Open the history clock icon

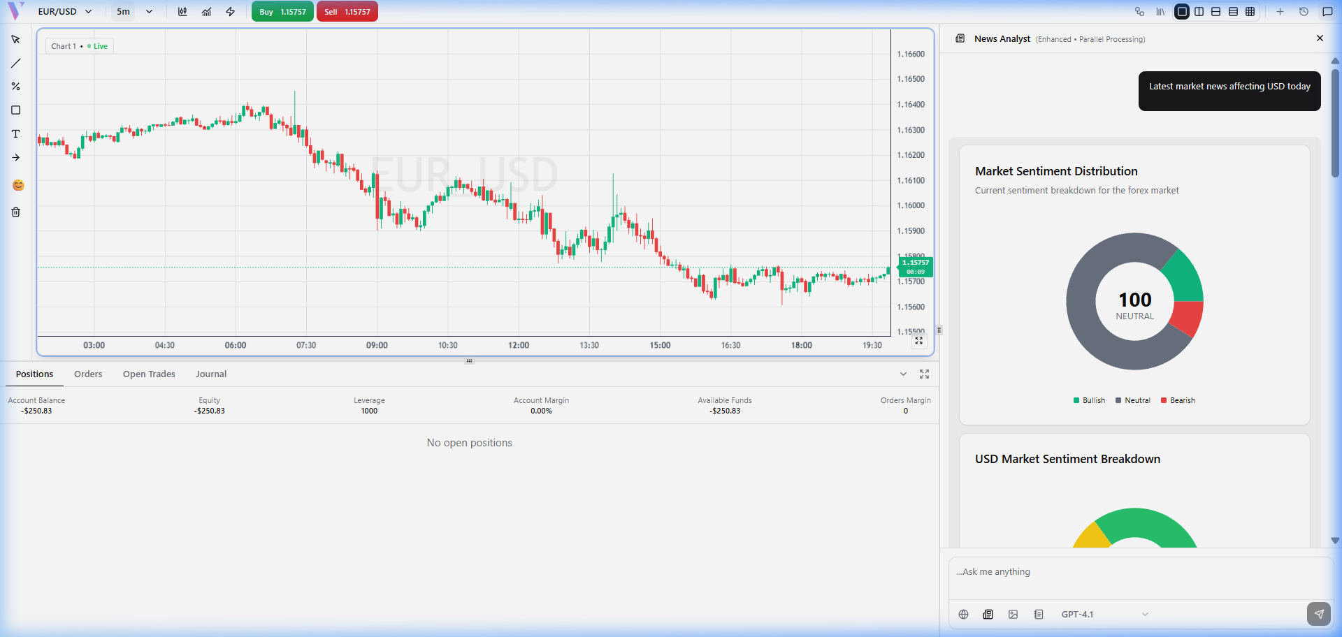1304,12
